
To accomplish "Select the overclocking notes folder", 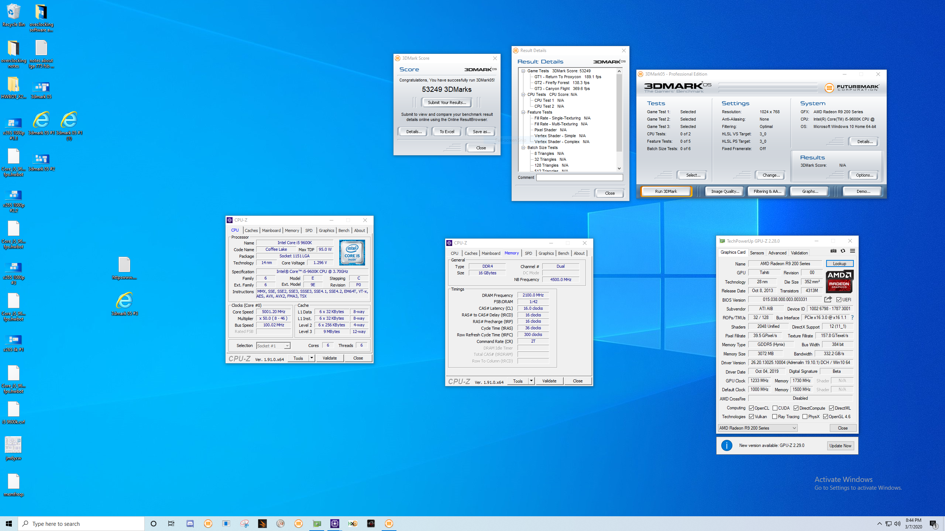I will 14,54.
